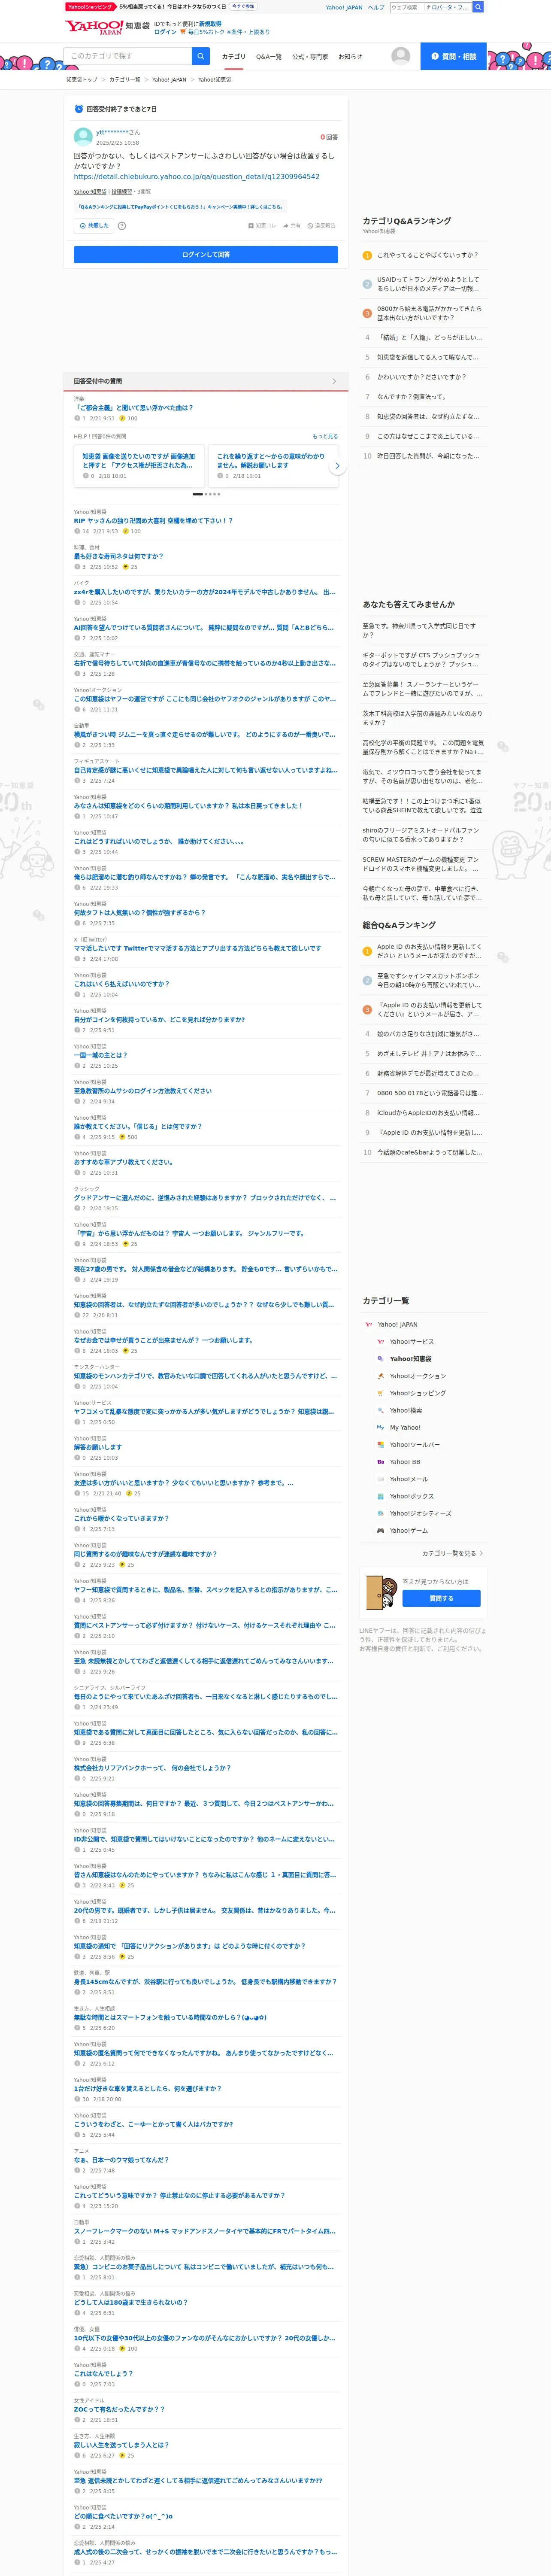551x2576 pixels.
Task: Click the ヘルプ link at top
Action: pyautogui.click(x=376, y=7)
